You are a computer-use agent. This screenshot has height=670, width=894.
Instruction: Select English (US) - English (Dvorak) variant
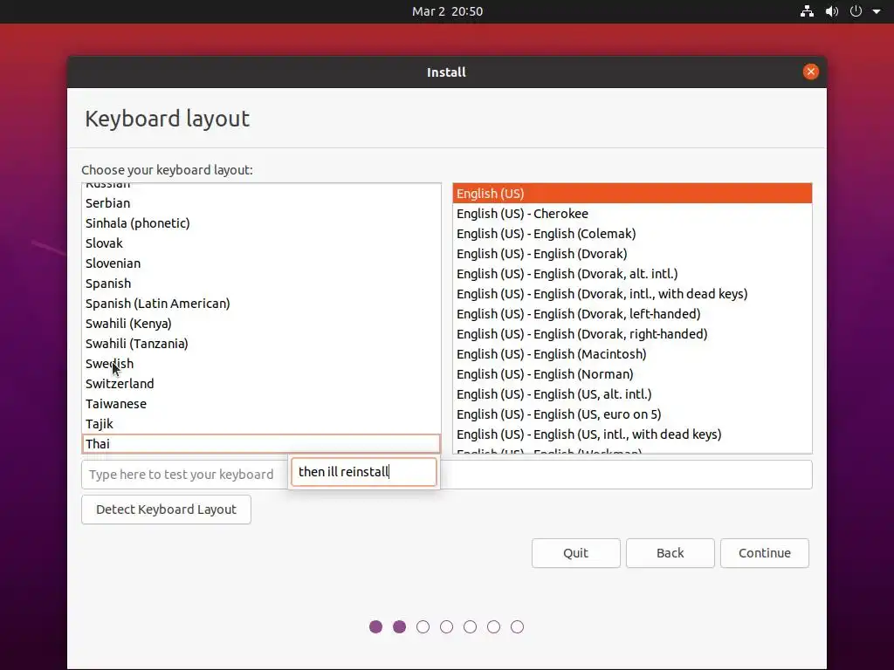click(x=632, y=254)
